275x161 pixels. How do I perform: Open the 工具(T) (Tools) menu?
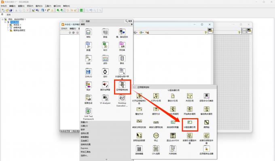tap(48, 6)
